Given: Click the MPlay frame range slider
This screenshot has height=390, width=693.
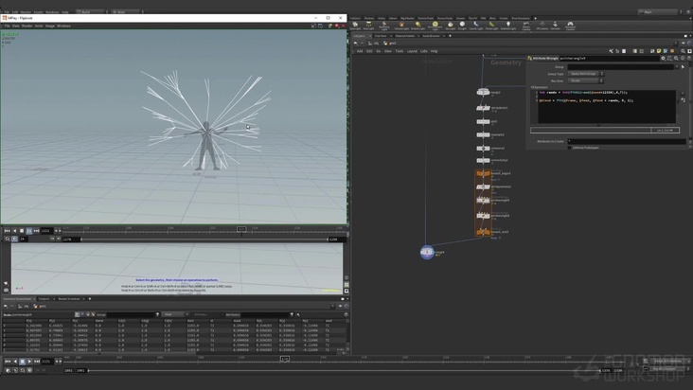Looking at the screenshot, I should pos(204,239).
